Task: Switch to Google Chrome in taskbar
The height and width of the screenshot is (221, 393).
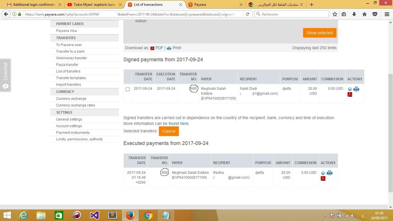Action: tap(148, 215)
